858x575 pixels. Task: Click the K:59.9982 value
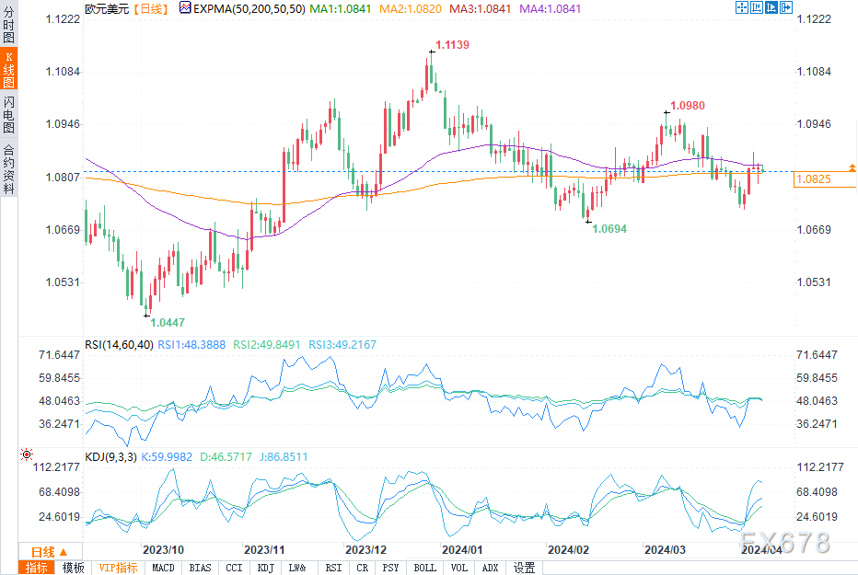pyautogui.click(x=167, y=456)
